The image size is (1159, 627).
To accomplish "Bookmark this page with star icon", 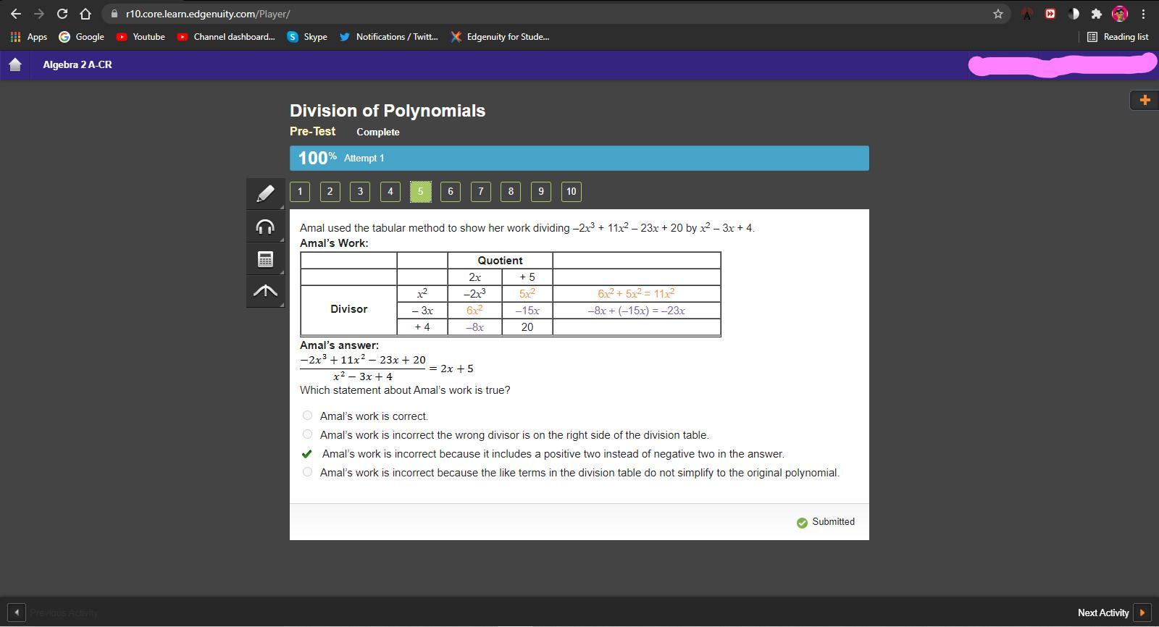I will (997, 14).
